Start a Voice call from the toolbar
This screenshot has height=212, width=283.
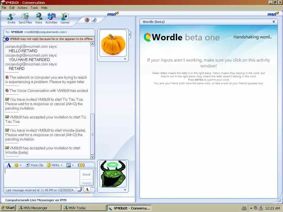point(39,18)
